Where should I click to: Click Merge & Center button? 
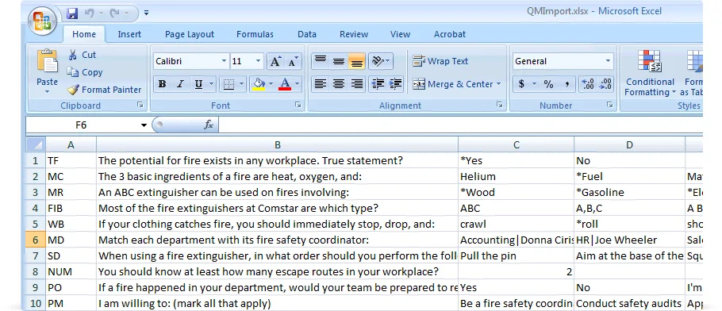coord(452,84)
